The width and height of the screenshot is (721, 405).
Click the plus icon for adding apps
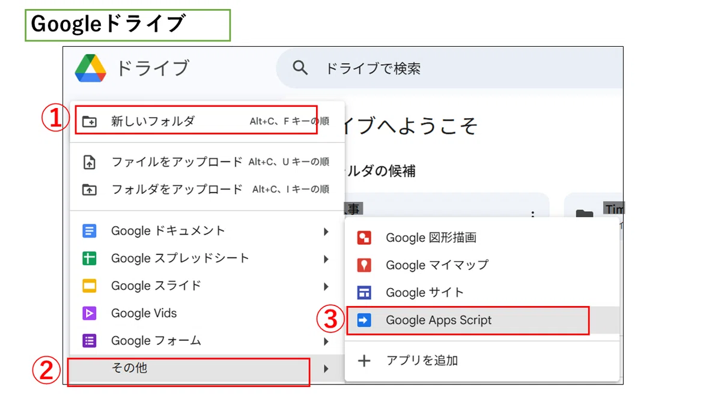(364, 361)
